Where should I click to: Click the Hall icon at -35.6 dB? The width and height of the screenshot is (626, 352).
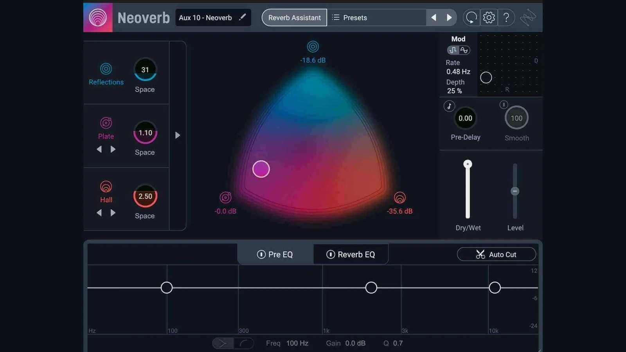(399, 198)
